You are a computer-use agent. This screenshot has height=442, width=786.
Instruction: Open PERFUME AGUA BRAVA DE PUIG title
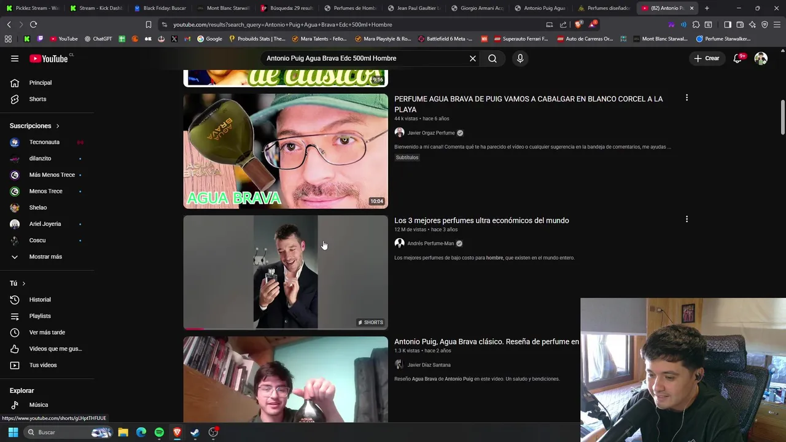528,104
